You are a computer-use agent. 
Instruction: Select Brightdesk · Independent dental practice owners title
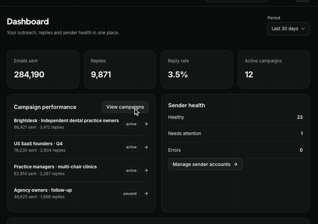[x=66, y=121]
